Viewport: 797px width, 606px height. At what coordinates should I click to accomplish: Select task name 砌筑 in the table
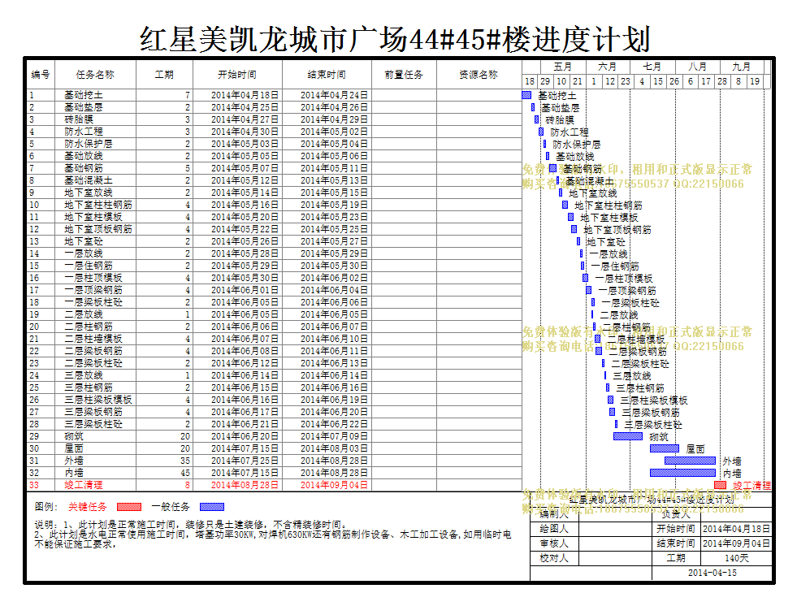point(74,437)
